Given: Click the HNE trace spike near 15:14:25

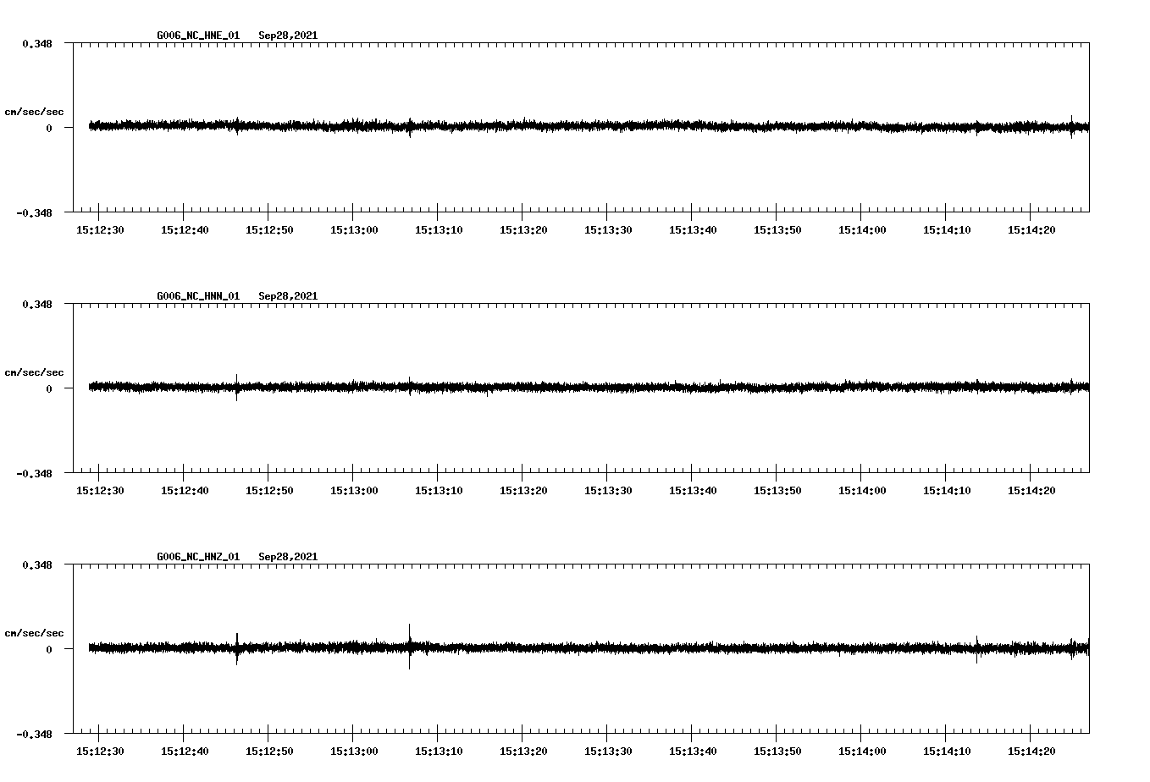Looking at the screenshot, I should tap(1071, 127).
